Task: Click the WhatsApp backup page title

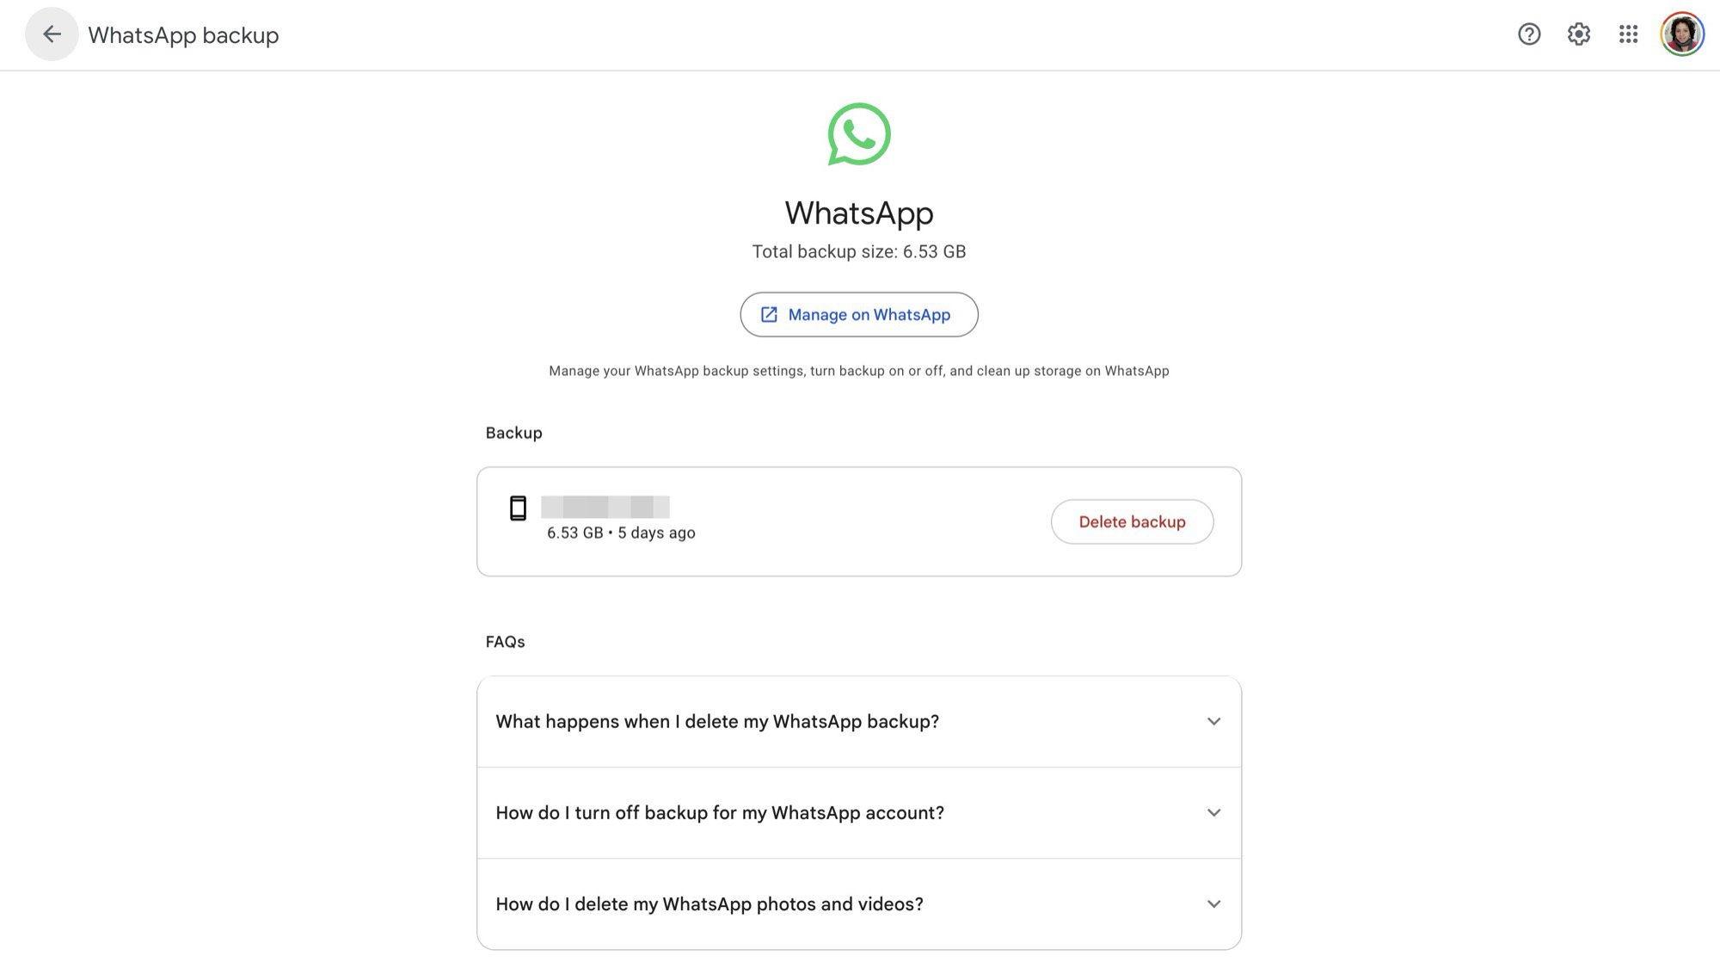Action: coord(183,35)
